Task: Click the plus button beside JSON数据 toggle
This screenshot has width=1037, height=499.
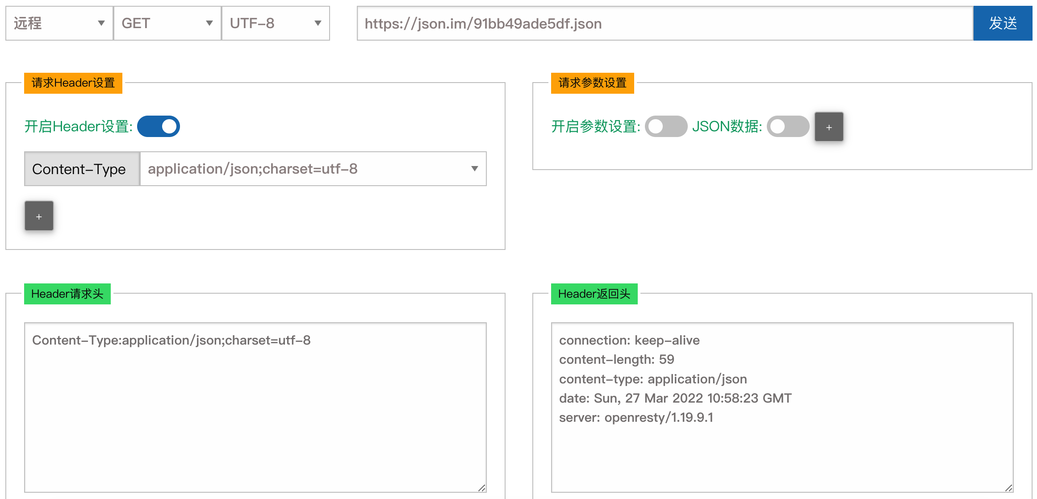Action: [828, 127]
